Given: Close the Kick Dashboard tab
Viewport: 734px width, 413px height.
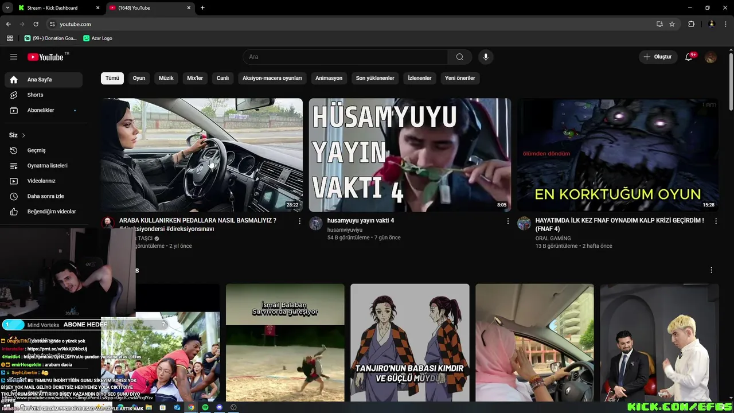Looking at the screenshot, I should 97,8.
